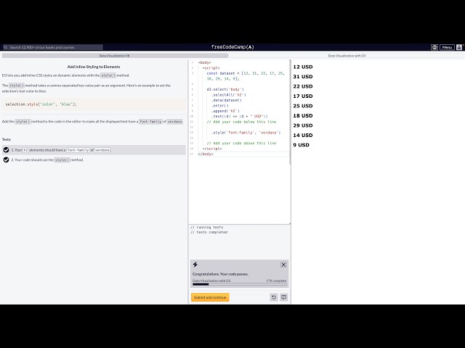Click the '14 USD' preview heading
Screen dimensions: 465x348
(303, 136)
